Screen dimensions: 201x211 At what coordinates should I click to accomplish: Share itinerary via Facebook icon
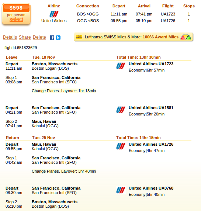coord(52,38)
